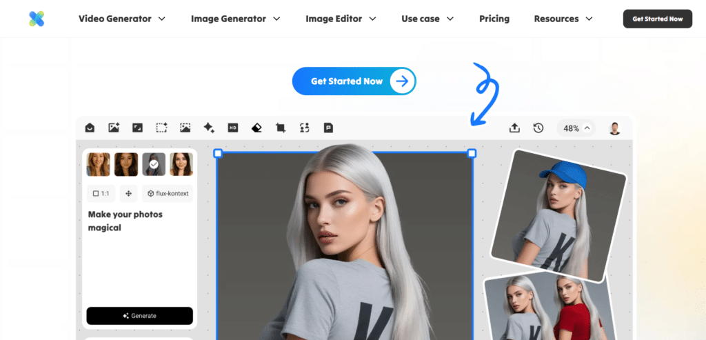The height and width of the screenshot is (340, 706).
Task: Select the HD upscale tool
Action: pyautogui.click(x=233, y=128)
